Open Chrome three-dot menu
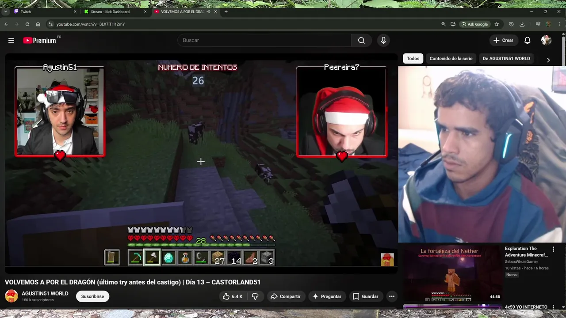This screenshot has width=566, height=318. [x=559, y=24]
